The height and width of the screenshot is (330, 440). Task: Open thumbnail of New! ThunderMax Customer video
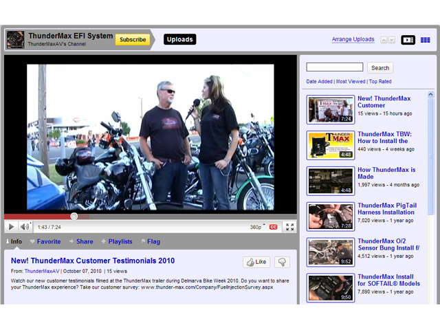(331, 110)
